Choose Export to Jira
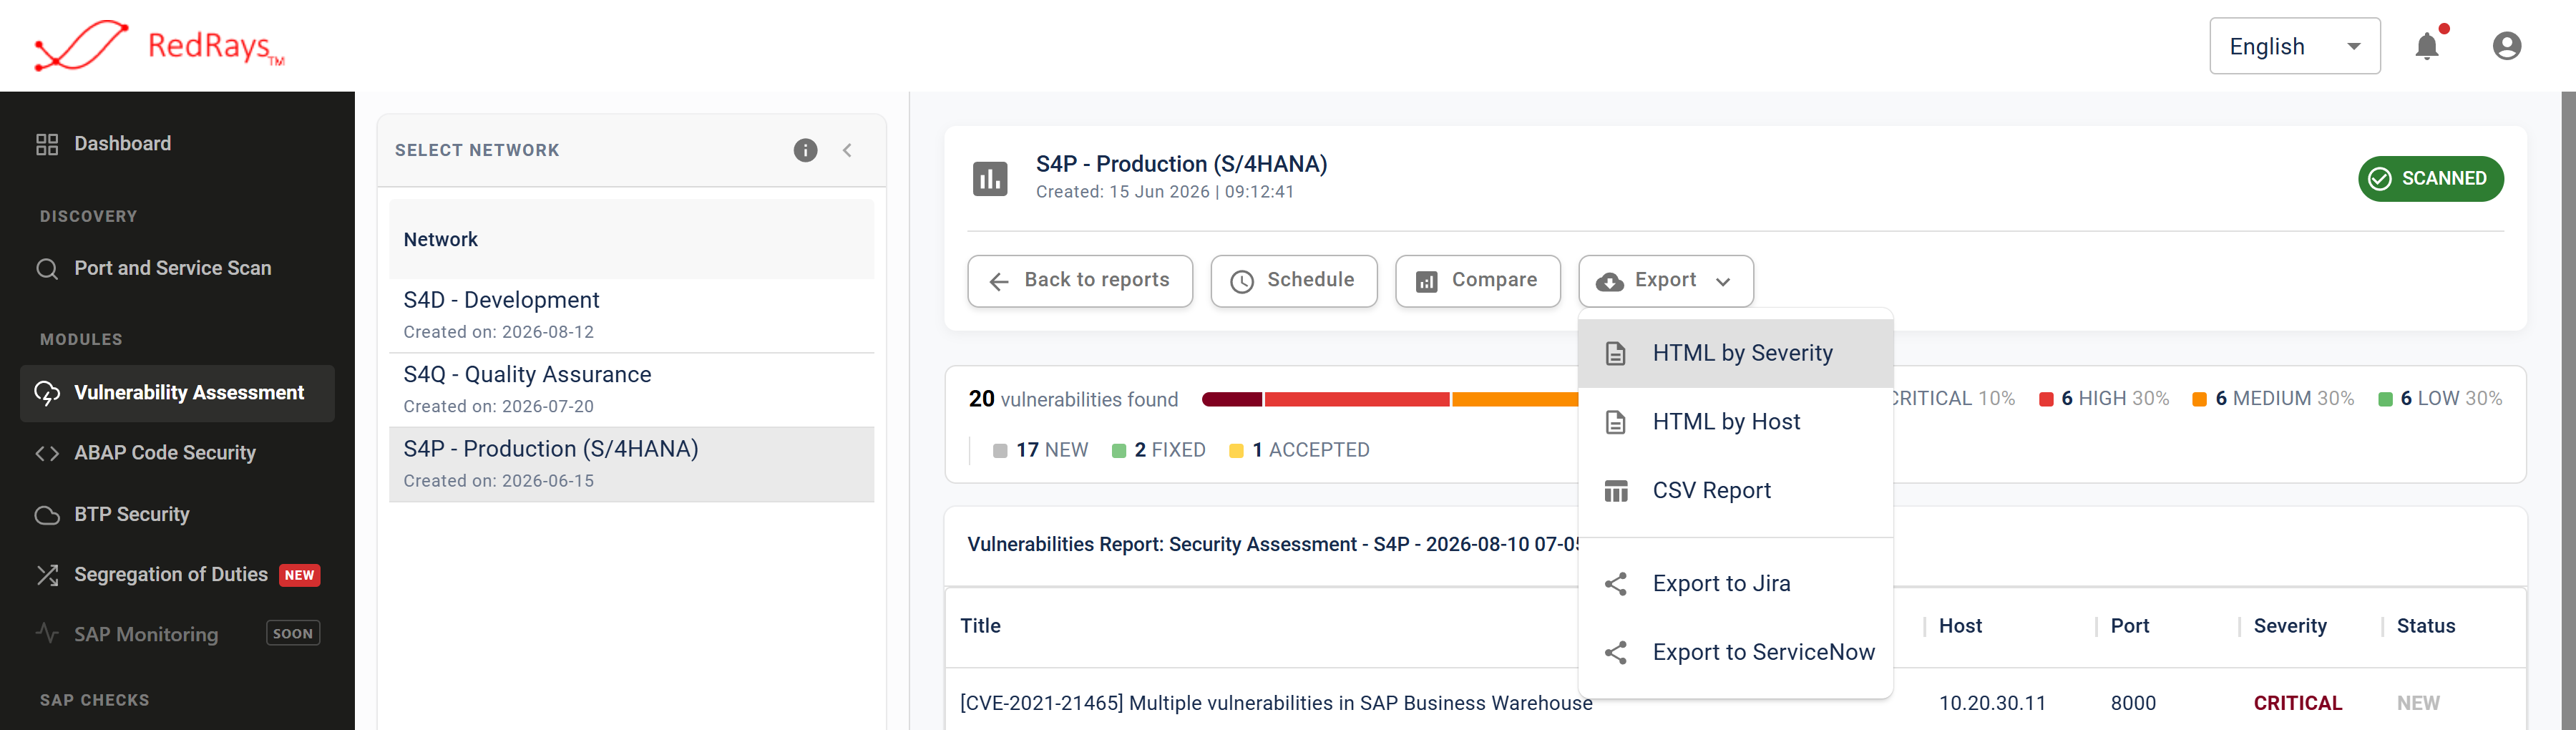This screenshot has width=2576, height=730. pyautogui.click(x=1735, y=584)
